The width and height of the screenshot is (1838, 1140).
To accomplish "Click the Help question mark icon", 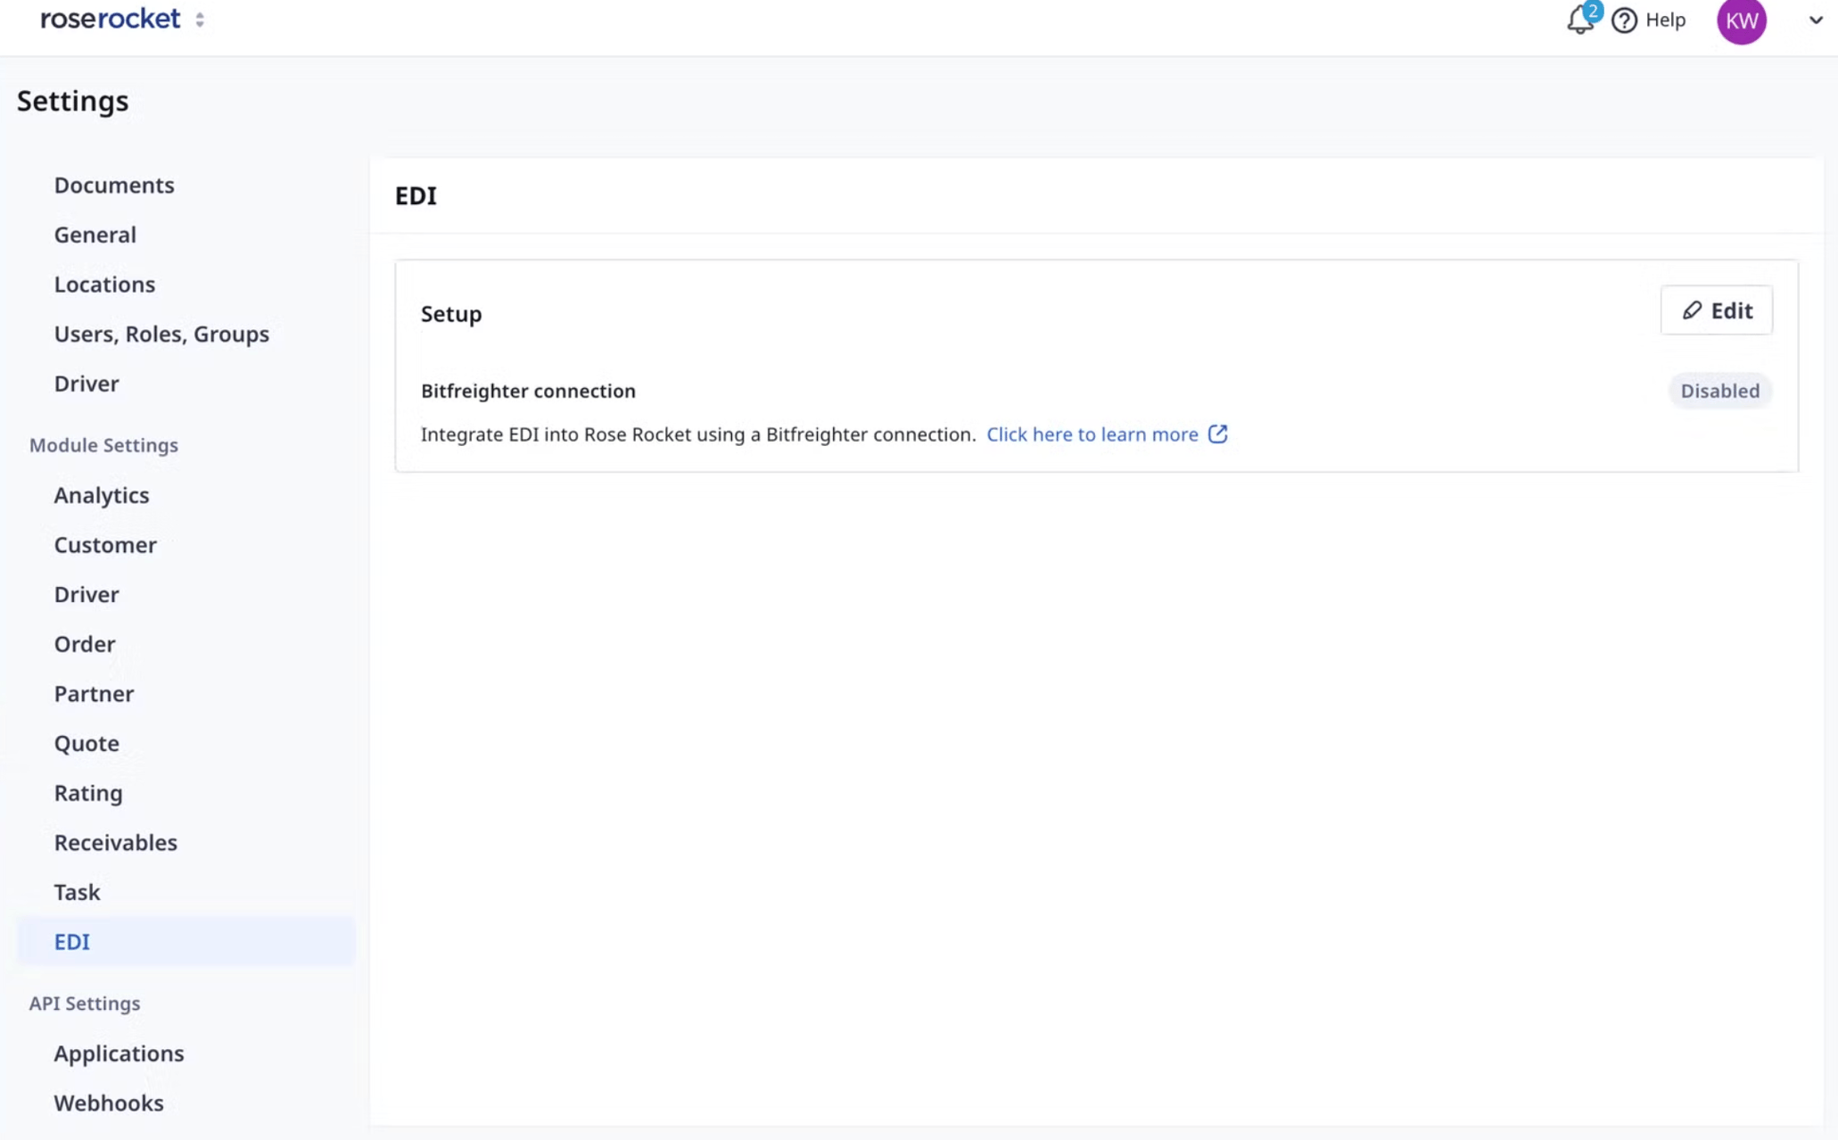I will click(1624, 21).
